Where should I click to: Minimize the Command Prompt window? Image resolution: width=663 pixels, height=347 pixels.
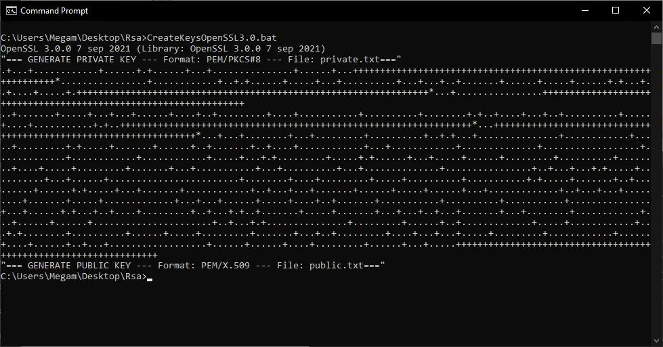tap(585, 11)
